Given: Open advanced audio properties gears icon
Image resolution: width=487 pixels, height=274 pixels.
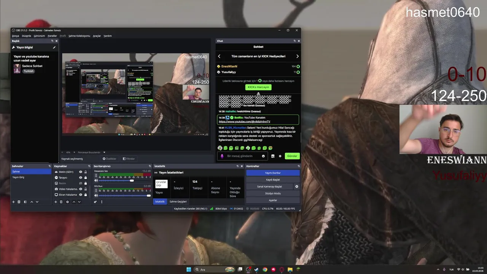Looking at the screenshot, I should click(95, 202).
